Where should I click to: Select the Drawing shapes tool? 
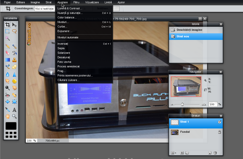click(14, 67)
